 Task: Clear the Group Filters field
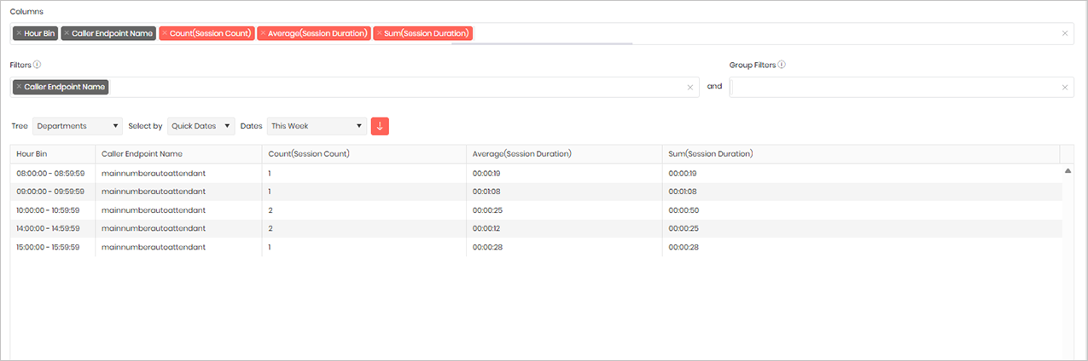[1064, 87]
